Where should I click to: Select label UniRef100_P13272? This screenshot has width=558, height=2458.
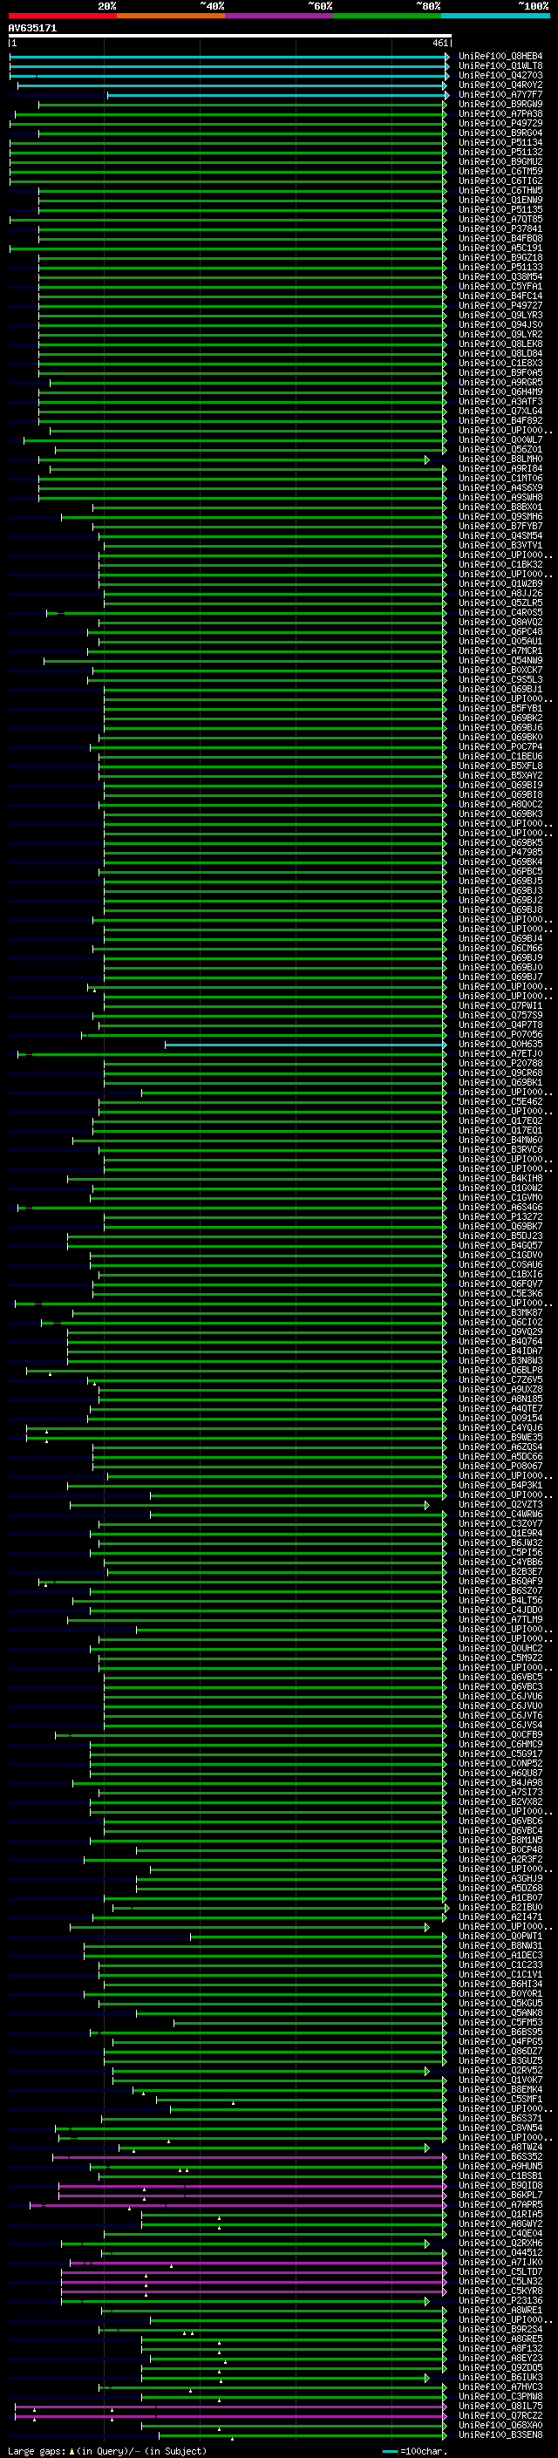coord(500,1217)
